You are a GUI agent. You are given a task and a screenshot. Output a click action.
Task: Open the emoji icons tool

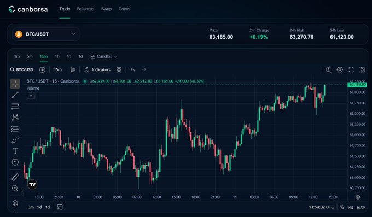tap(15, 162)
